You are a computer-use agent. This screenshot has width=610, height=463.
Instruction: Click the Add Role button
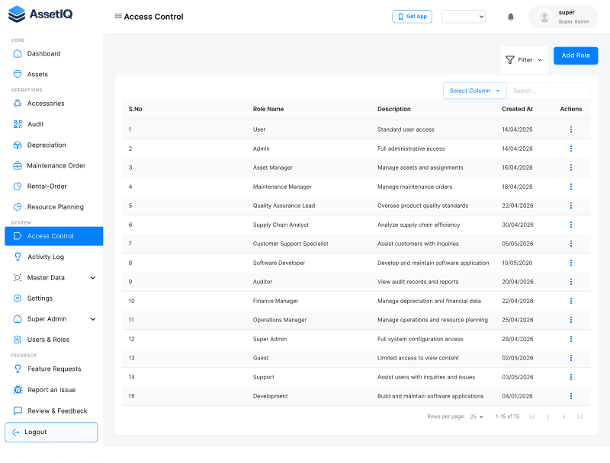click(576, 56)
